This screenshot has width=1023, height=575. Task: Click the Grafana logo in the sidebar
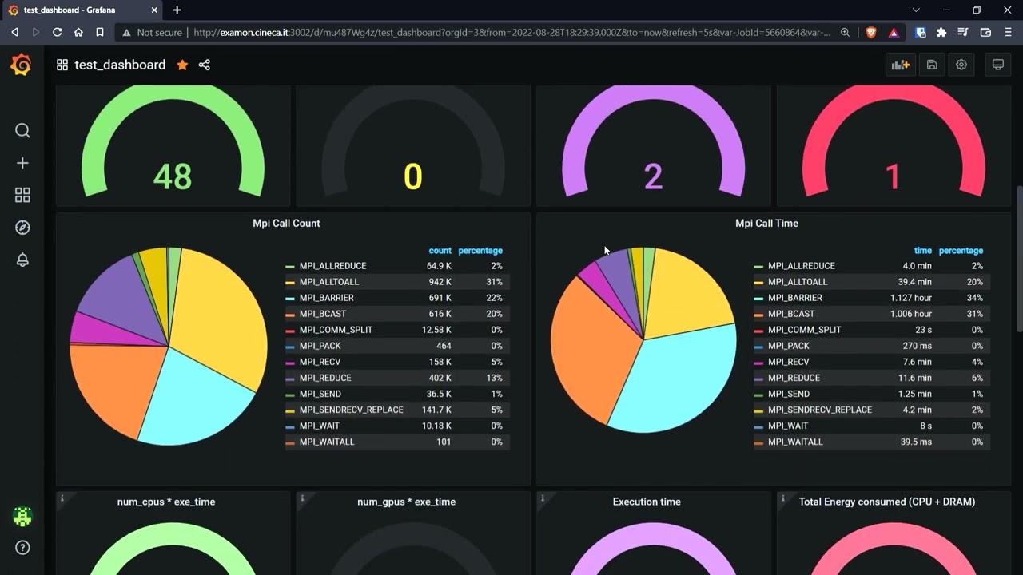22,65
